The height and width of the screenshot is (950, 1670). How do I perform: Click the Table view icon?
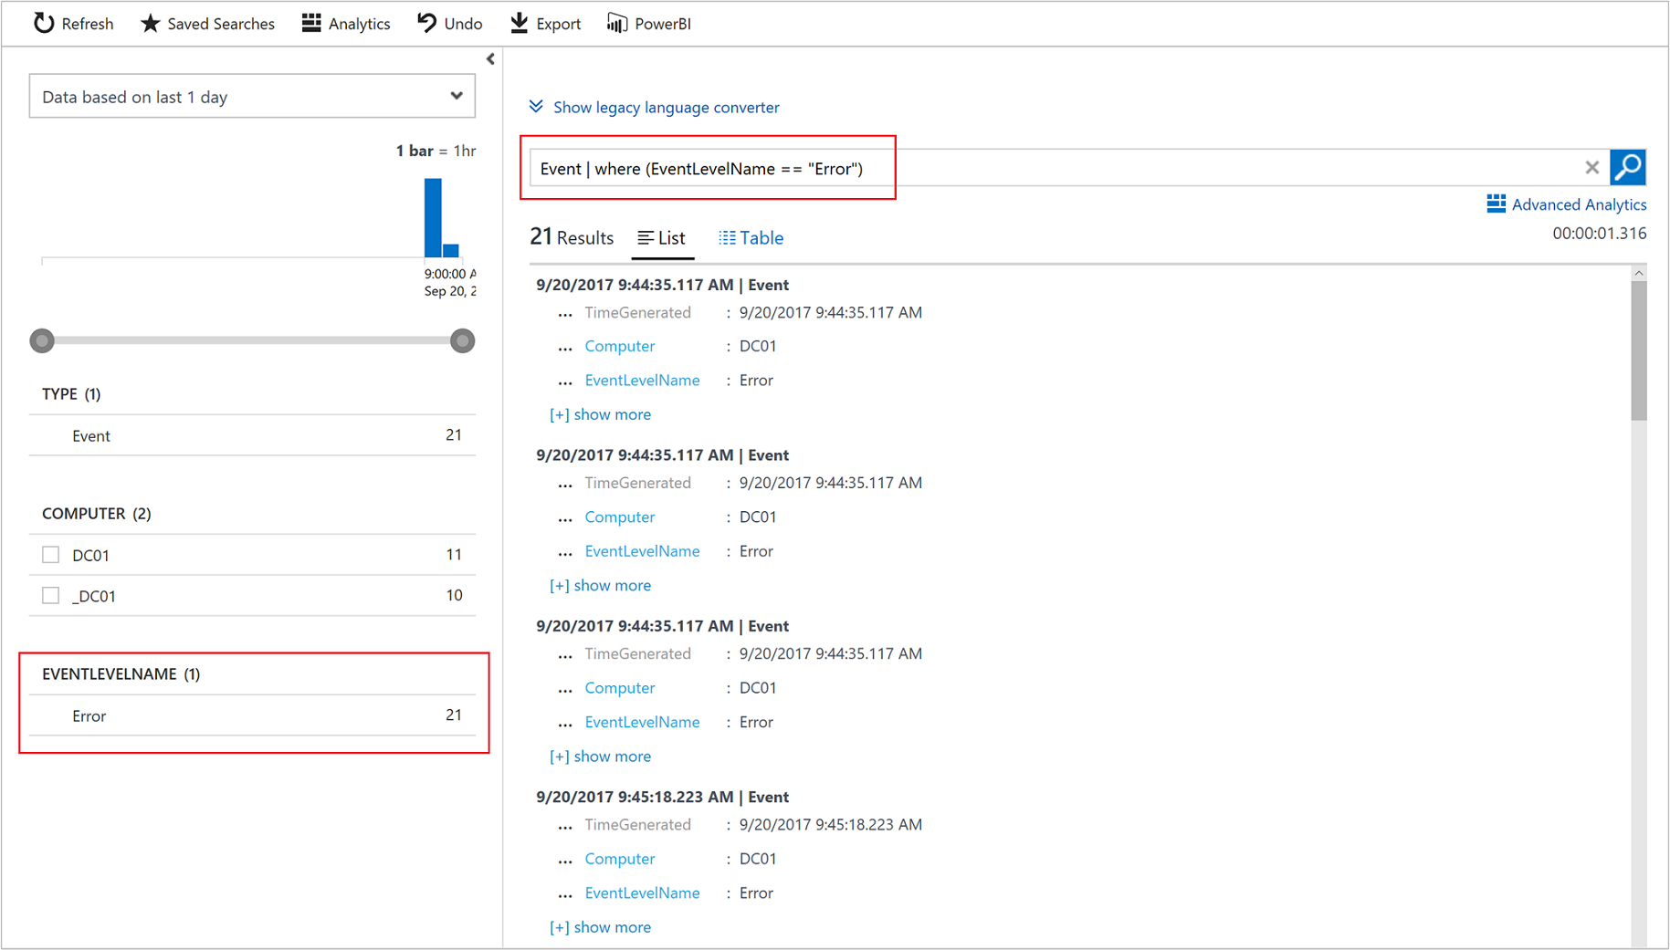coord(727,238)
